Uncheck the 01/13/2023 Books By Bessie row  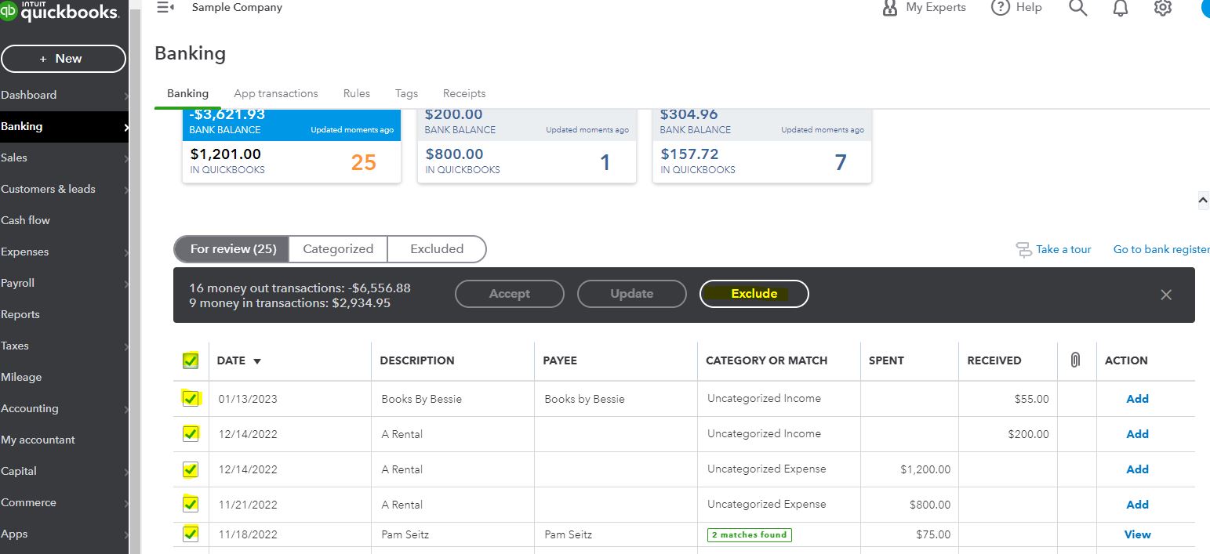click(x=191, y=398)
